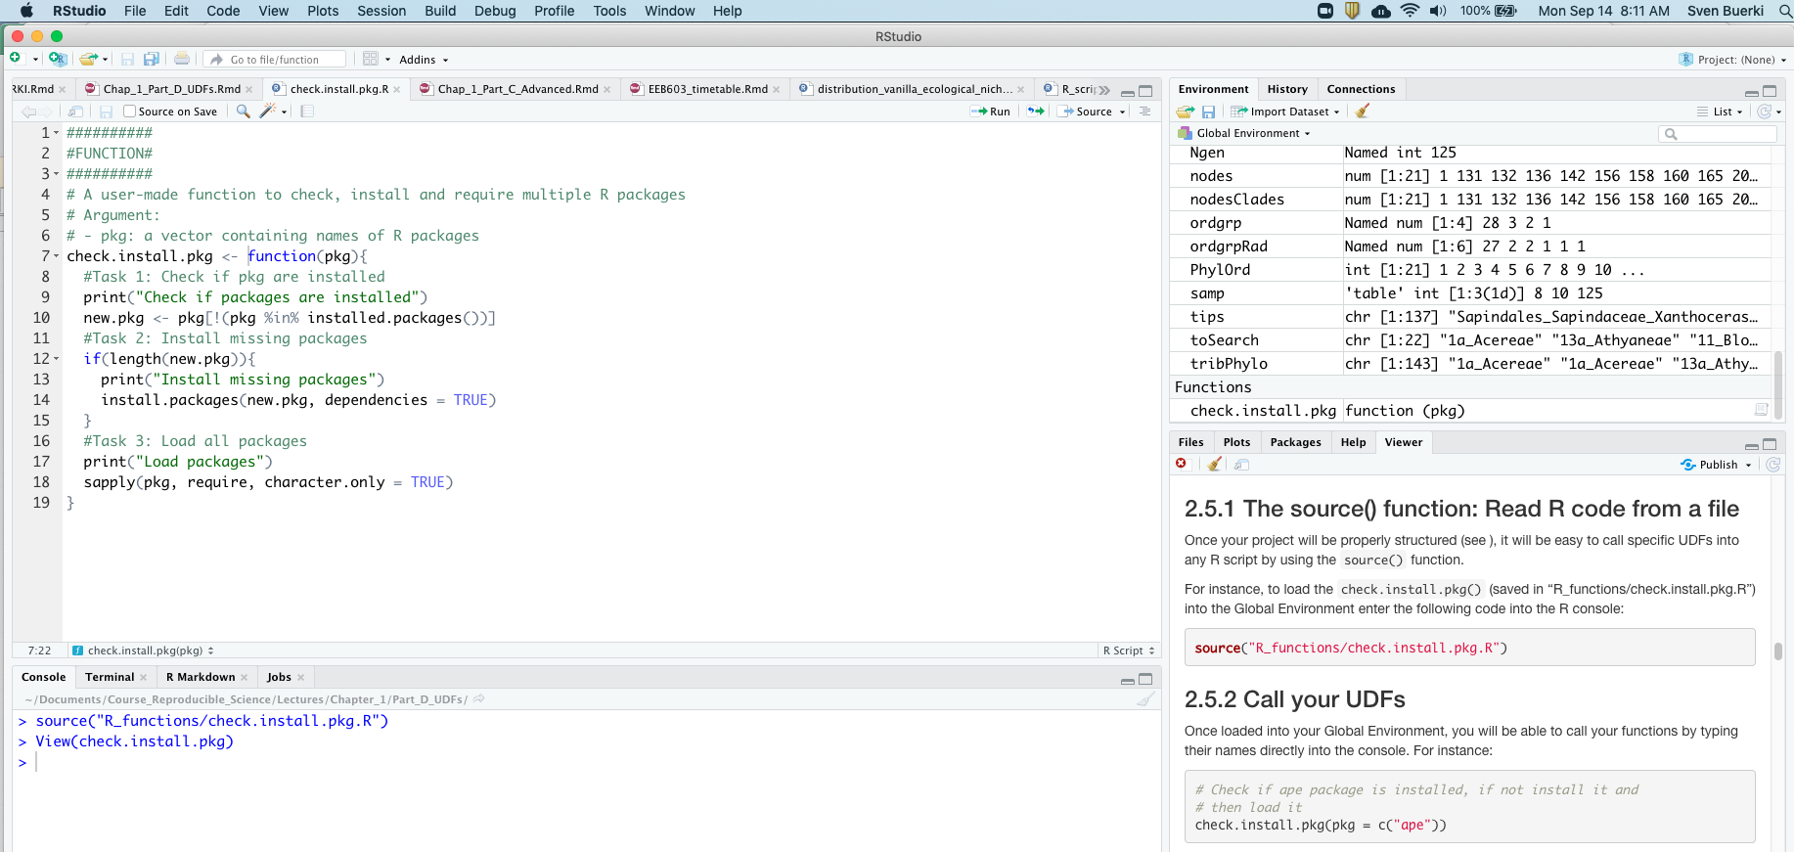Click the Viewer pane vertical scrollbar
This screenshot has width=1794, height=852.
[x=1778, y=650]
